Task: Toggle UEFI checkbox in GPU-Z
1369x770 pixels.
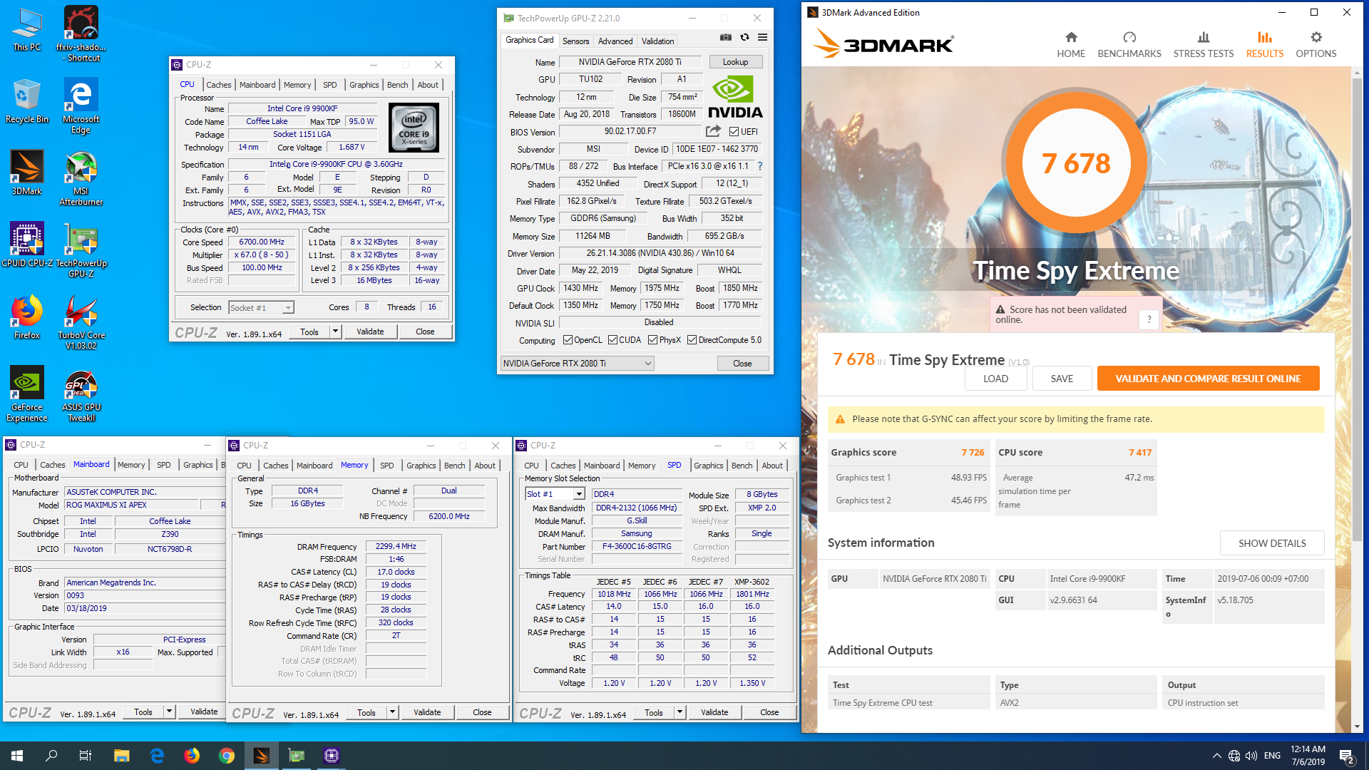Action: [734, 132]
